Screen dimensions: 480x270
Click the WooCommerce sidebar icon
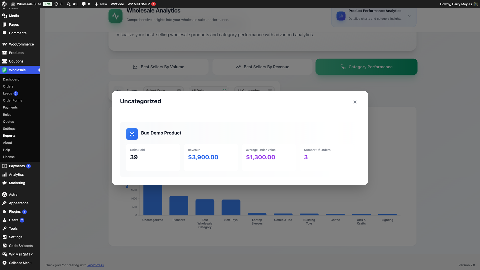(x=4, y=44)
